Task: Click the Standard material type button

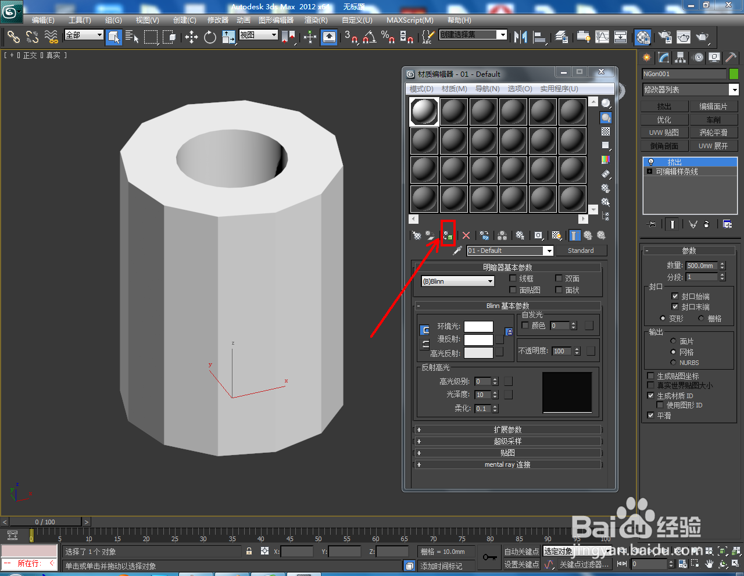Action: (x=581, y=251)
